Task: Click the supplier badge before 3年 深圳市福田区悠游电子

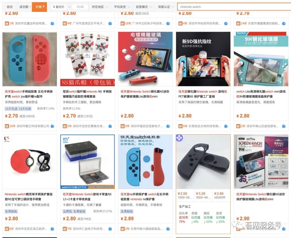Action: [x=123, y=126]
